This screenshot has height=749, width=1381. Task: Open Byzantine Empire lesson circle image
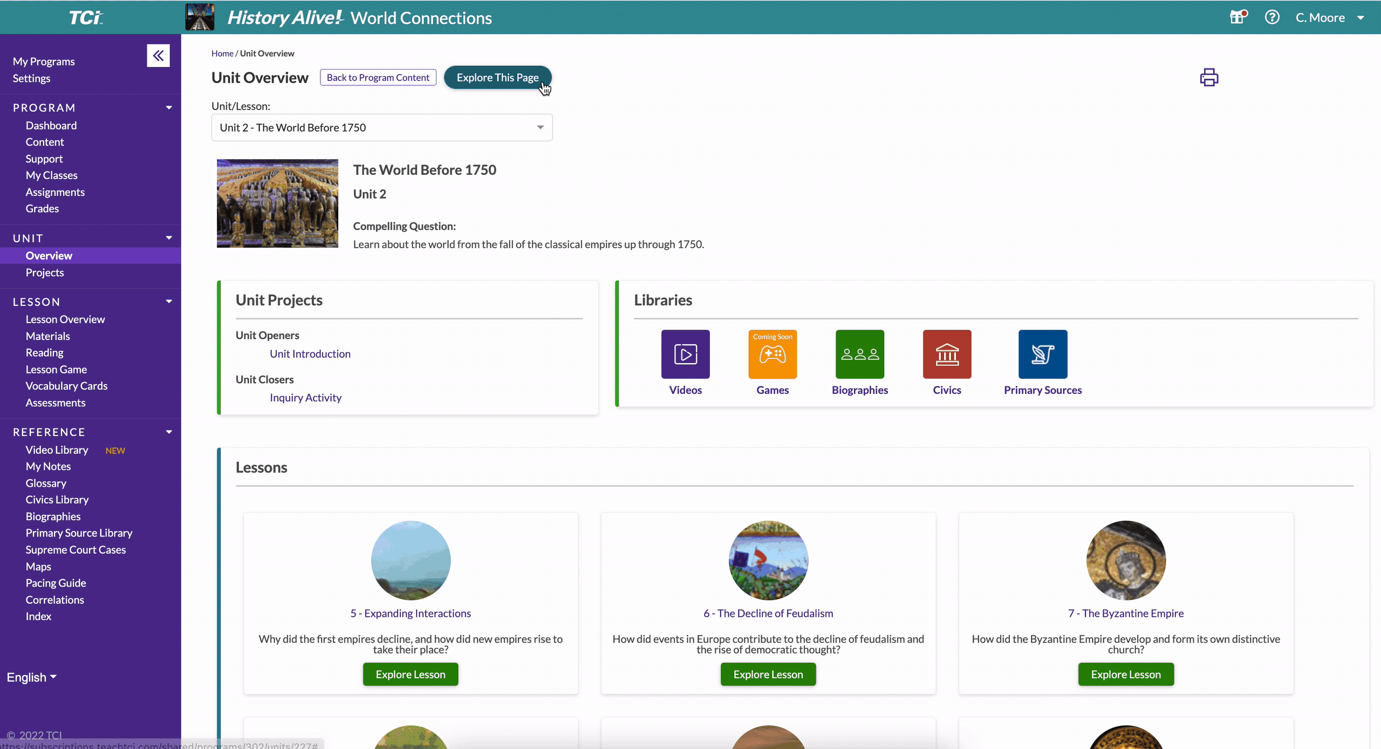tap(1126, 560)
